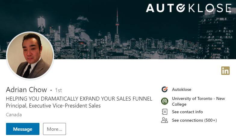Open the More... options dropdown

[x=54, y=129]
